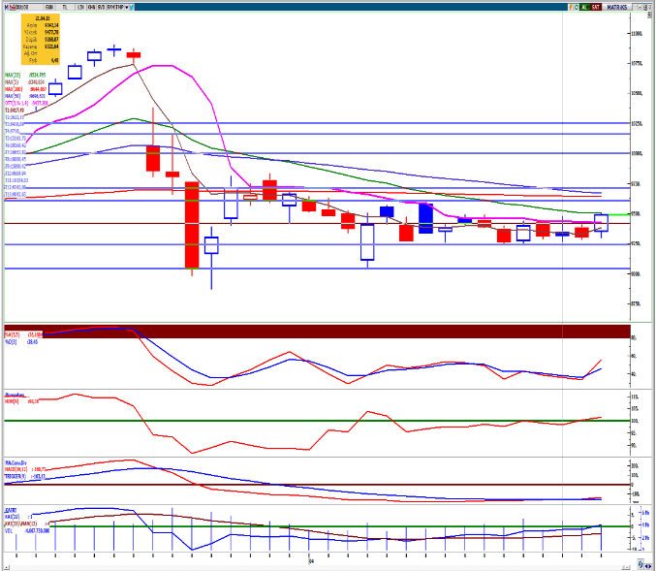Click the M icon at toolbar start
The height and width of the screenshot is (571, 656).
pos(6,7)
